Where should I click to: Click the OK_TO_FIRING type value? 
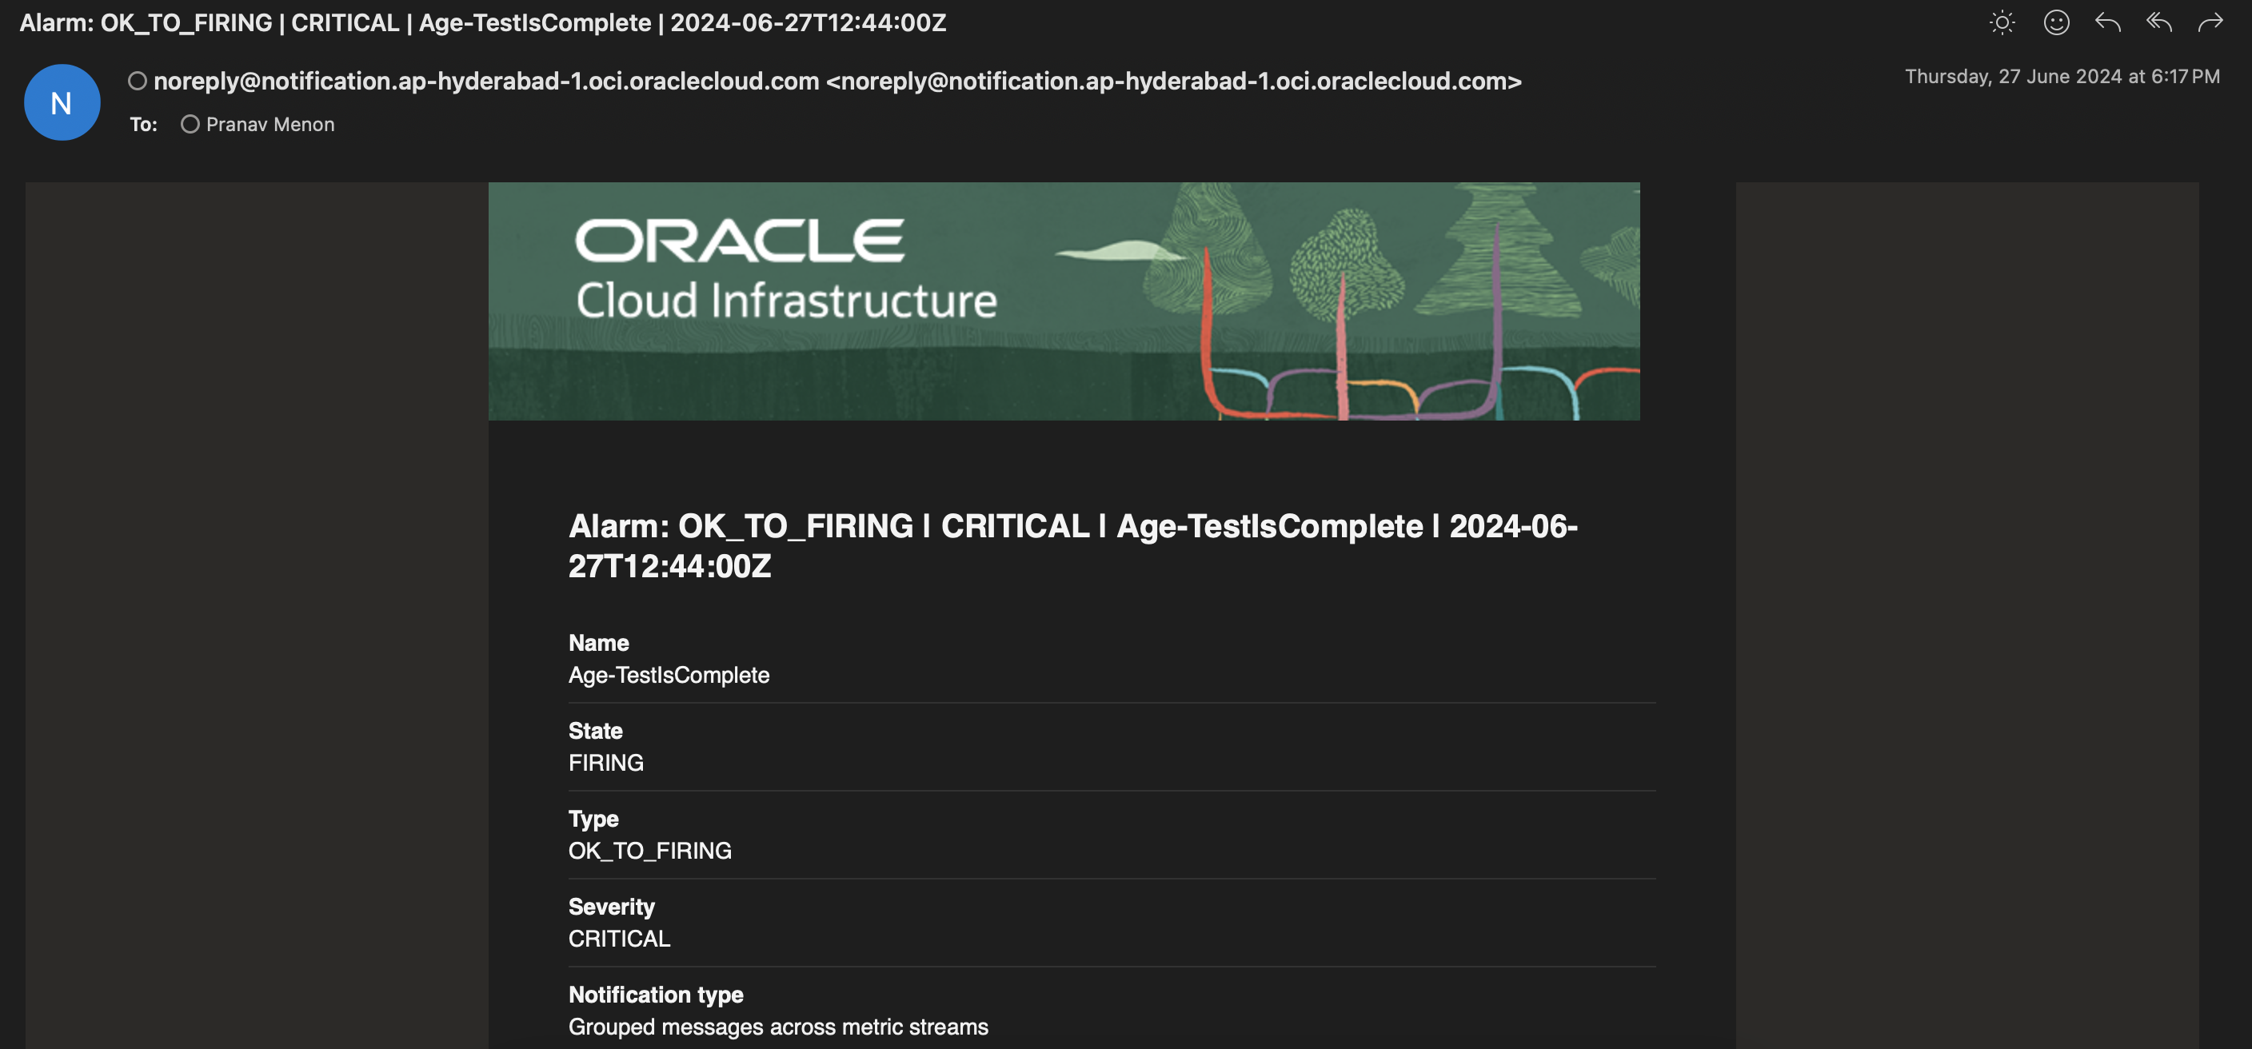pyautogui.click(x=649, y=851)
